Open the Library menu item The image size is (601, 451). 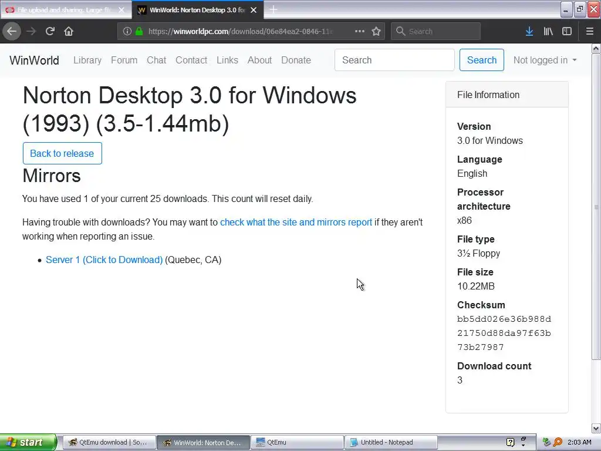coord(87,60)
